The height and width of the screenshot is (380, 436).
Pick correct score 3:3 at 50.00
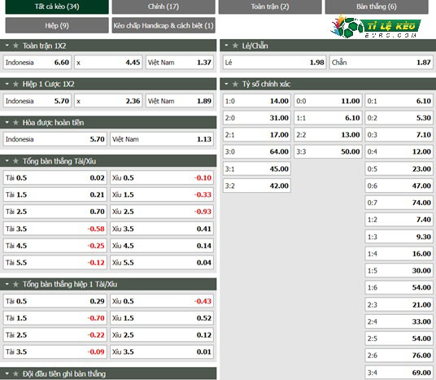[328, 151]
